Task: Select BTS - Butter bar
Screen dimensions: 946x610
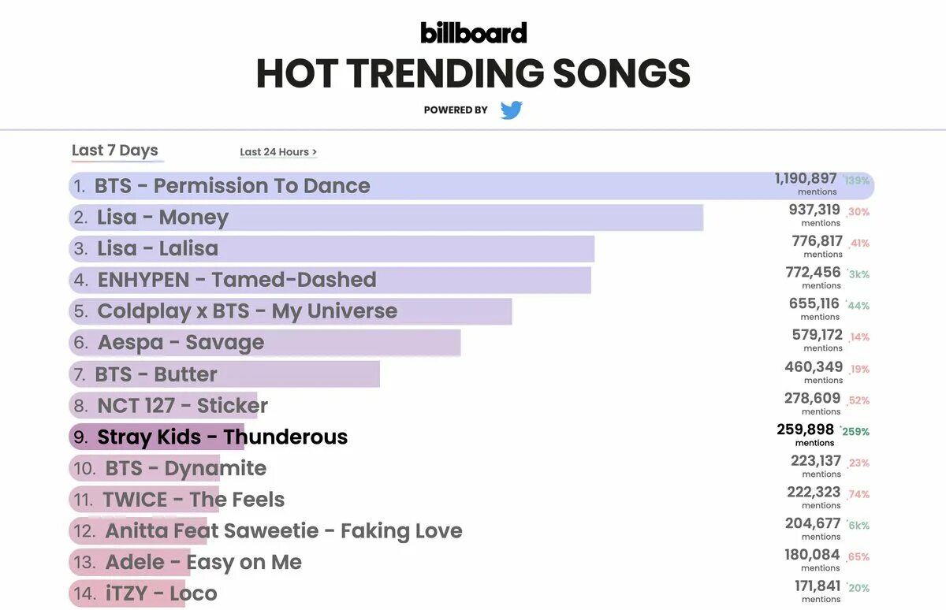Action: (224, 374)
